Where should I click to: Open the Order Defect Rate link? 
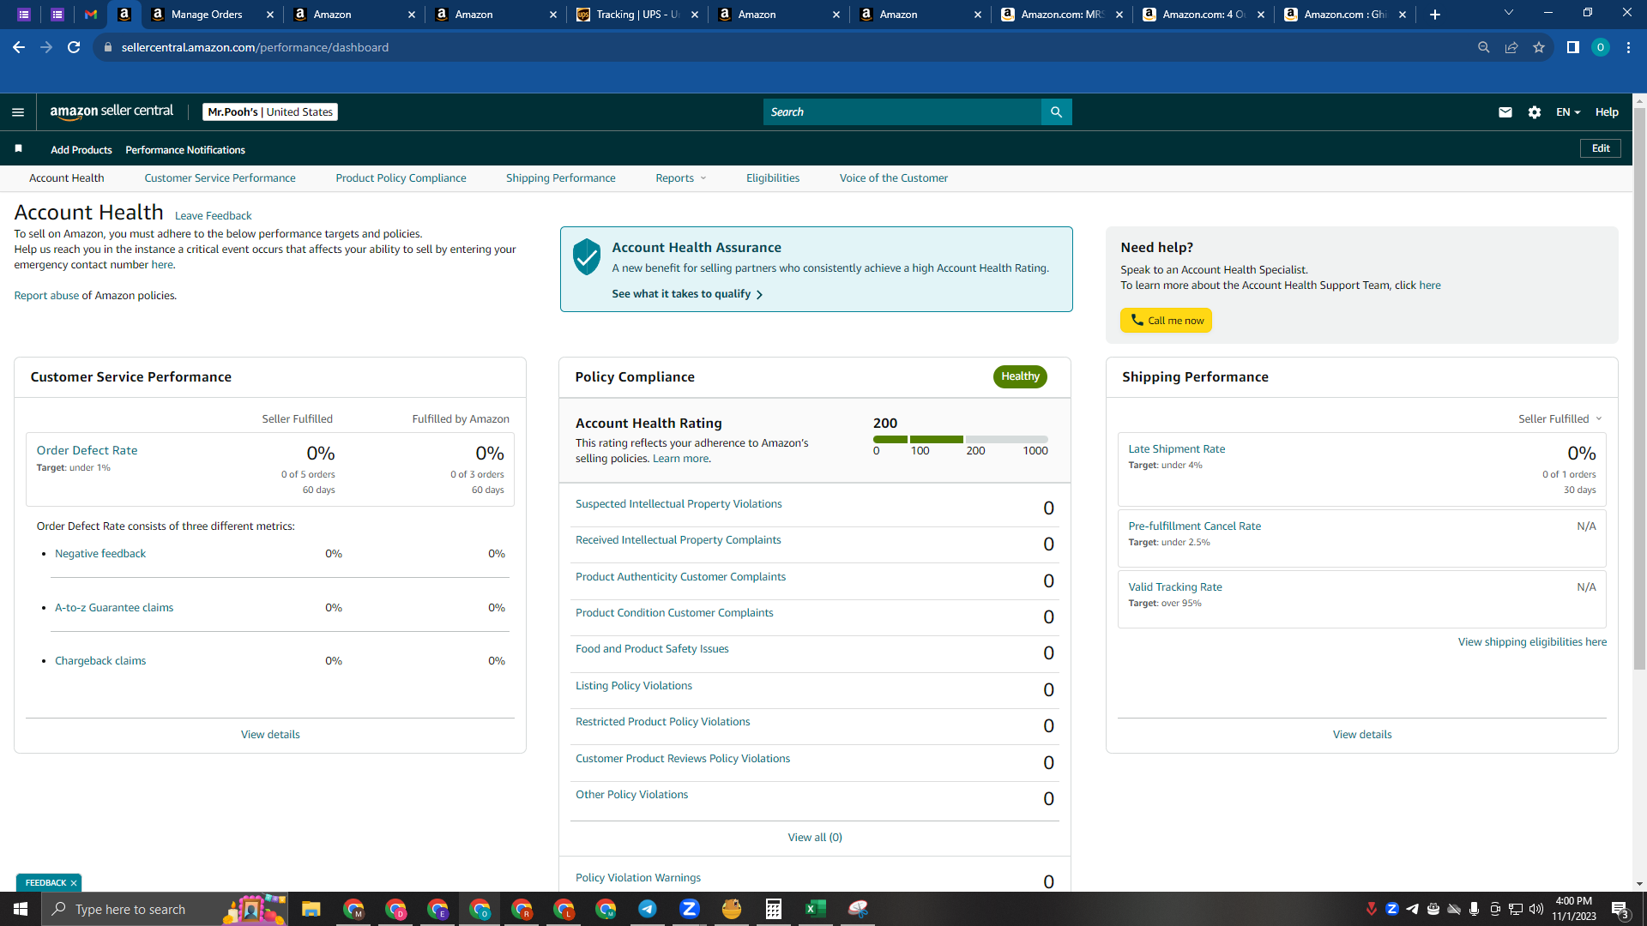(x=87, y=450)
